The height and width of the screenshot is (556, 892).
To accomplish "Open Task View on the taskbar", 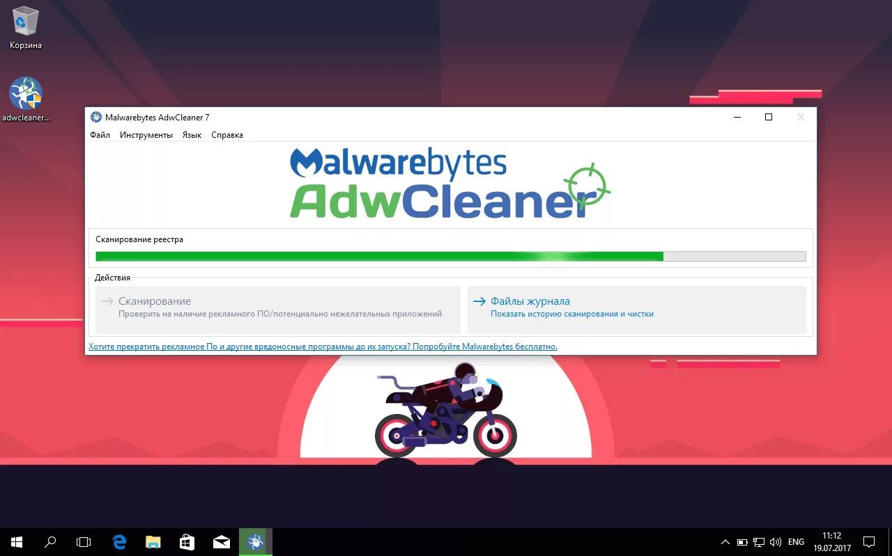I will (84, 541).
